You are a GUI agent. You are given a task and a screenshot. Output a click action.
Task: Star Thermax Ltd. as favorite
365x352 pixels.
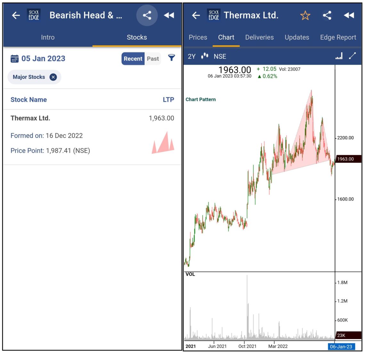coord(305,15)
